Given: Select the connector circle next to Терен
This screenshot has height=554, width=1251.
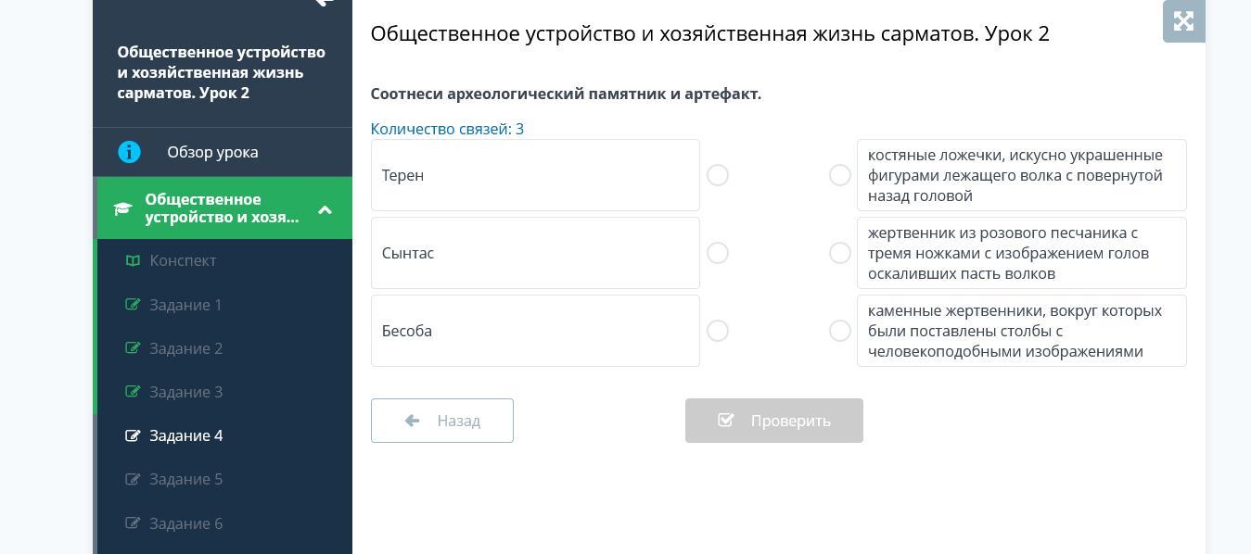Looking at the screenshot, I should coord(717,175).
